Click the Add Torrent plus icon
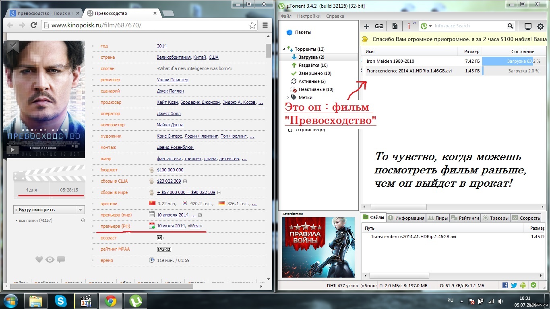550x309 pixels. (366, 26)
